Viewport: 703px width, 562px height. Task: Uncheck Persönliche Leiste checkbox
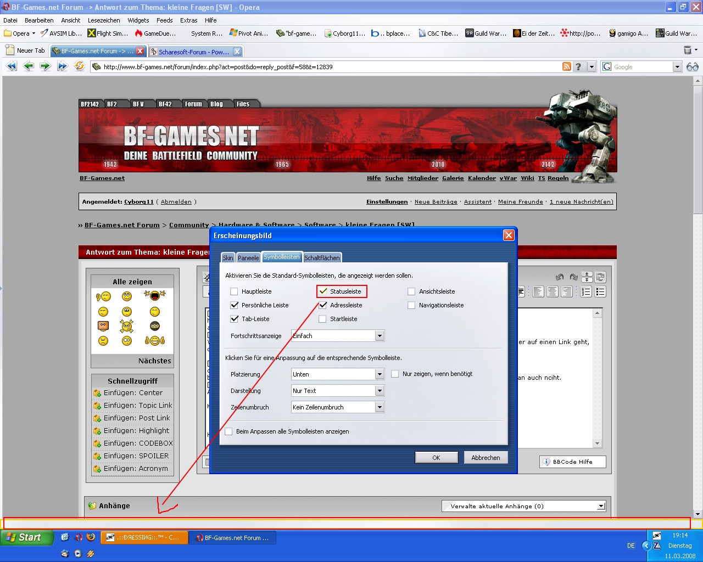pos(235,305)
